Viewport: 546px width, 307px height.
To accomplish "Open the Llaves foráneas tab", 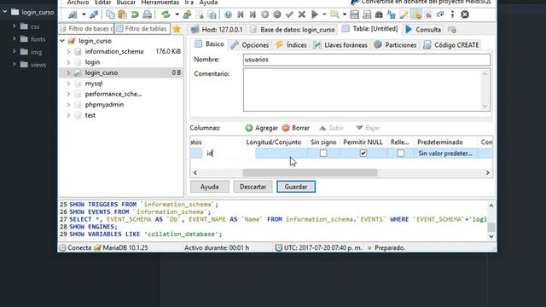I will tap(340, 45).
